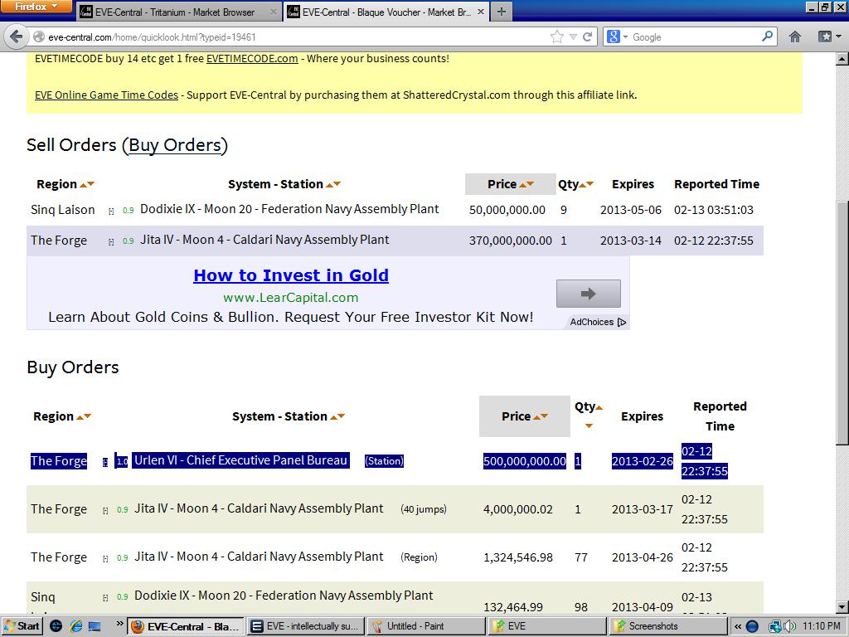849x637 pixels.
Task: Click the small icon beside Urlen VI buy order
Action: [105, 462]
